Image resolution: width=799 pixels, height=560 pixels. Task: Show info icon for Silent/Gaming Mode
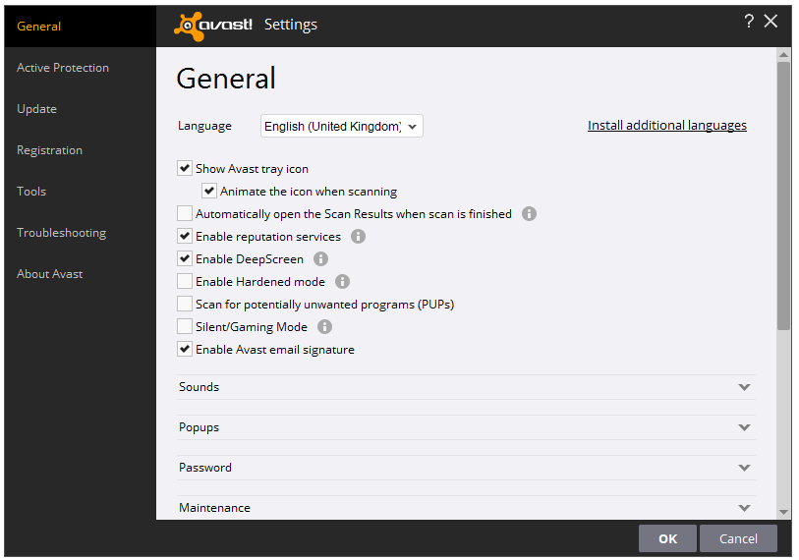(x=324, y=326)
